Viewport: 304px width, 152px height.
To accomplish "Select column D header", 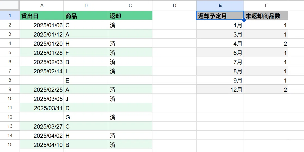I will (174, 5).
